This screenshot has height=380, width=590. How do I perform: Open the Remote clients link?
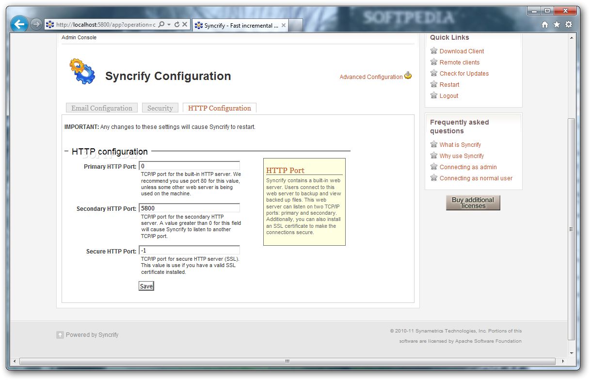(x=460, y=62)
